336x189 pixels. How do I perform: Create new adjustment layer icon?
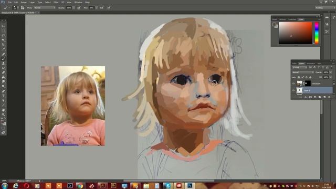(x=315, y=97)
